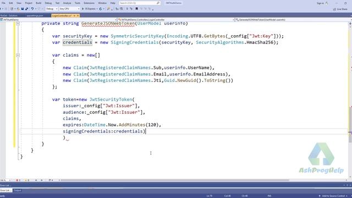Close the LoginController.cs tab

tap(78, 16)
